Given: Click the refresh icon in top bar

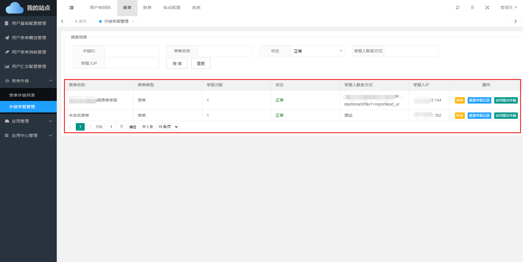Looking at the screenshot, I should pyautogui.click(x=458, y=7).
